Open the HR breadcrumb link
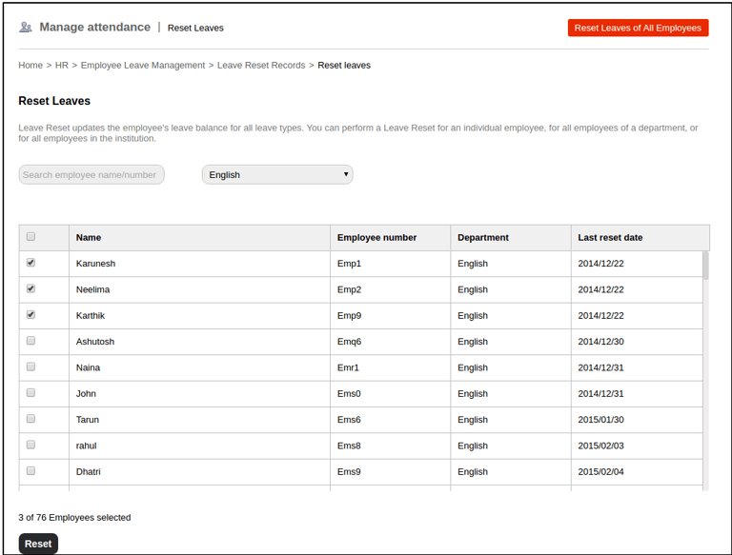The width and height of the screenshot is (732, 555). tap(62, 66)
